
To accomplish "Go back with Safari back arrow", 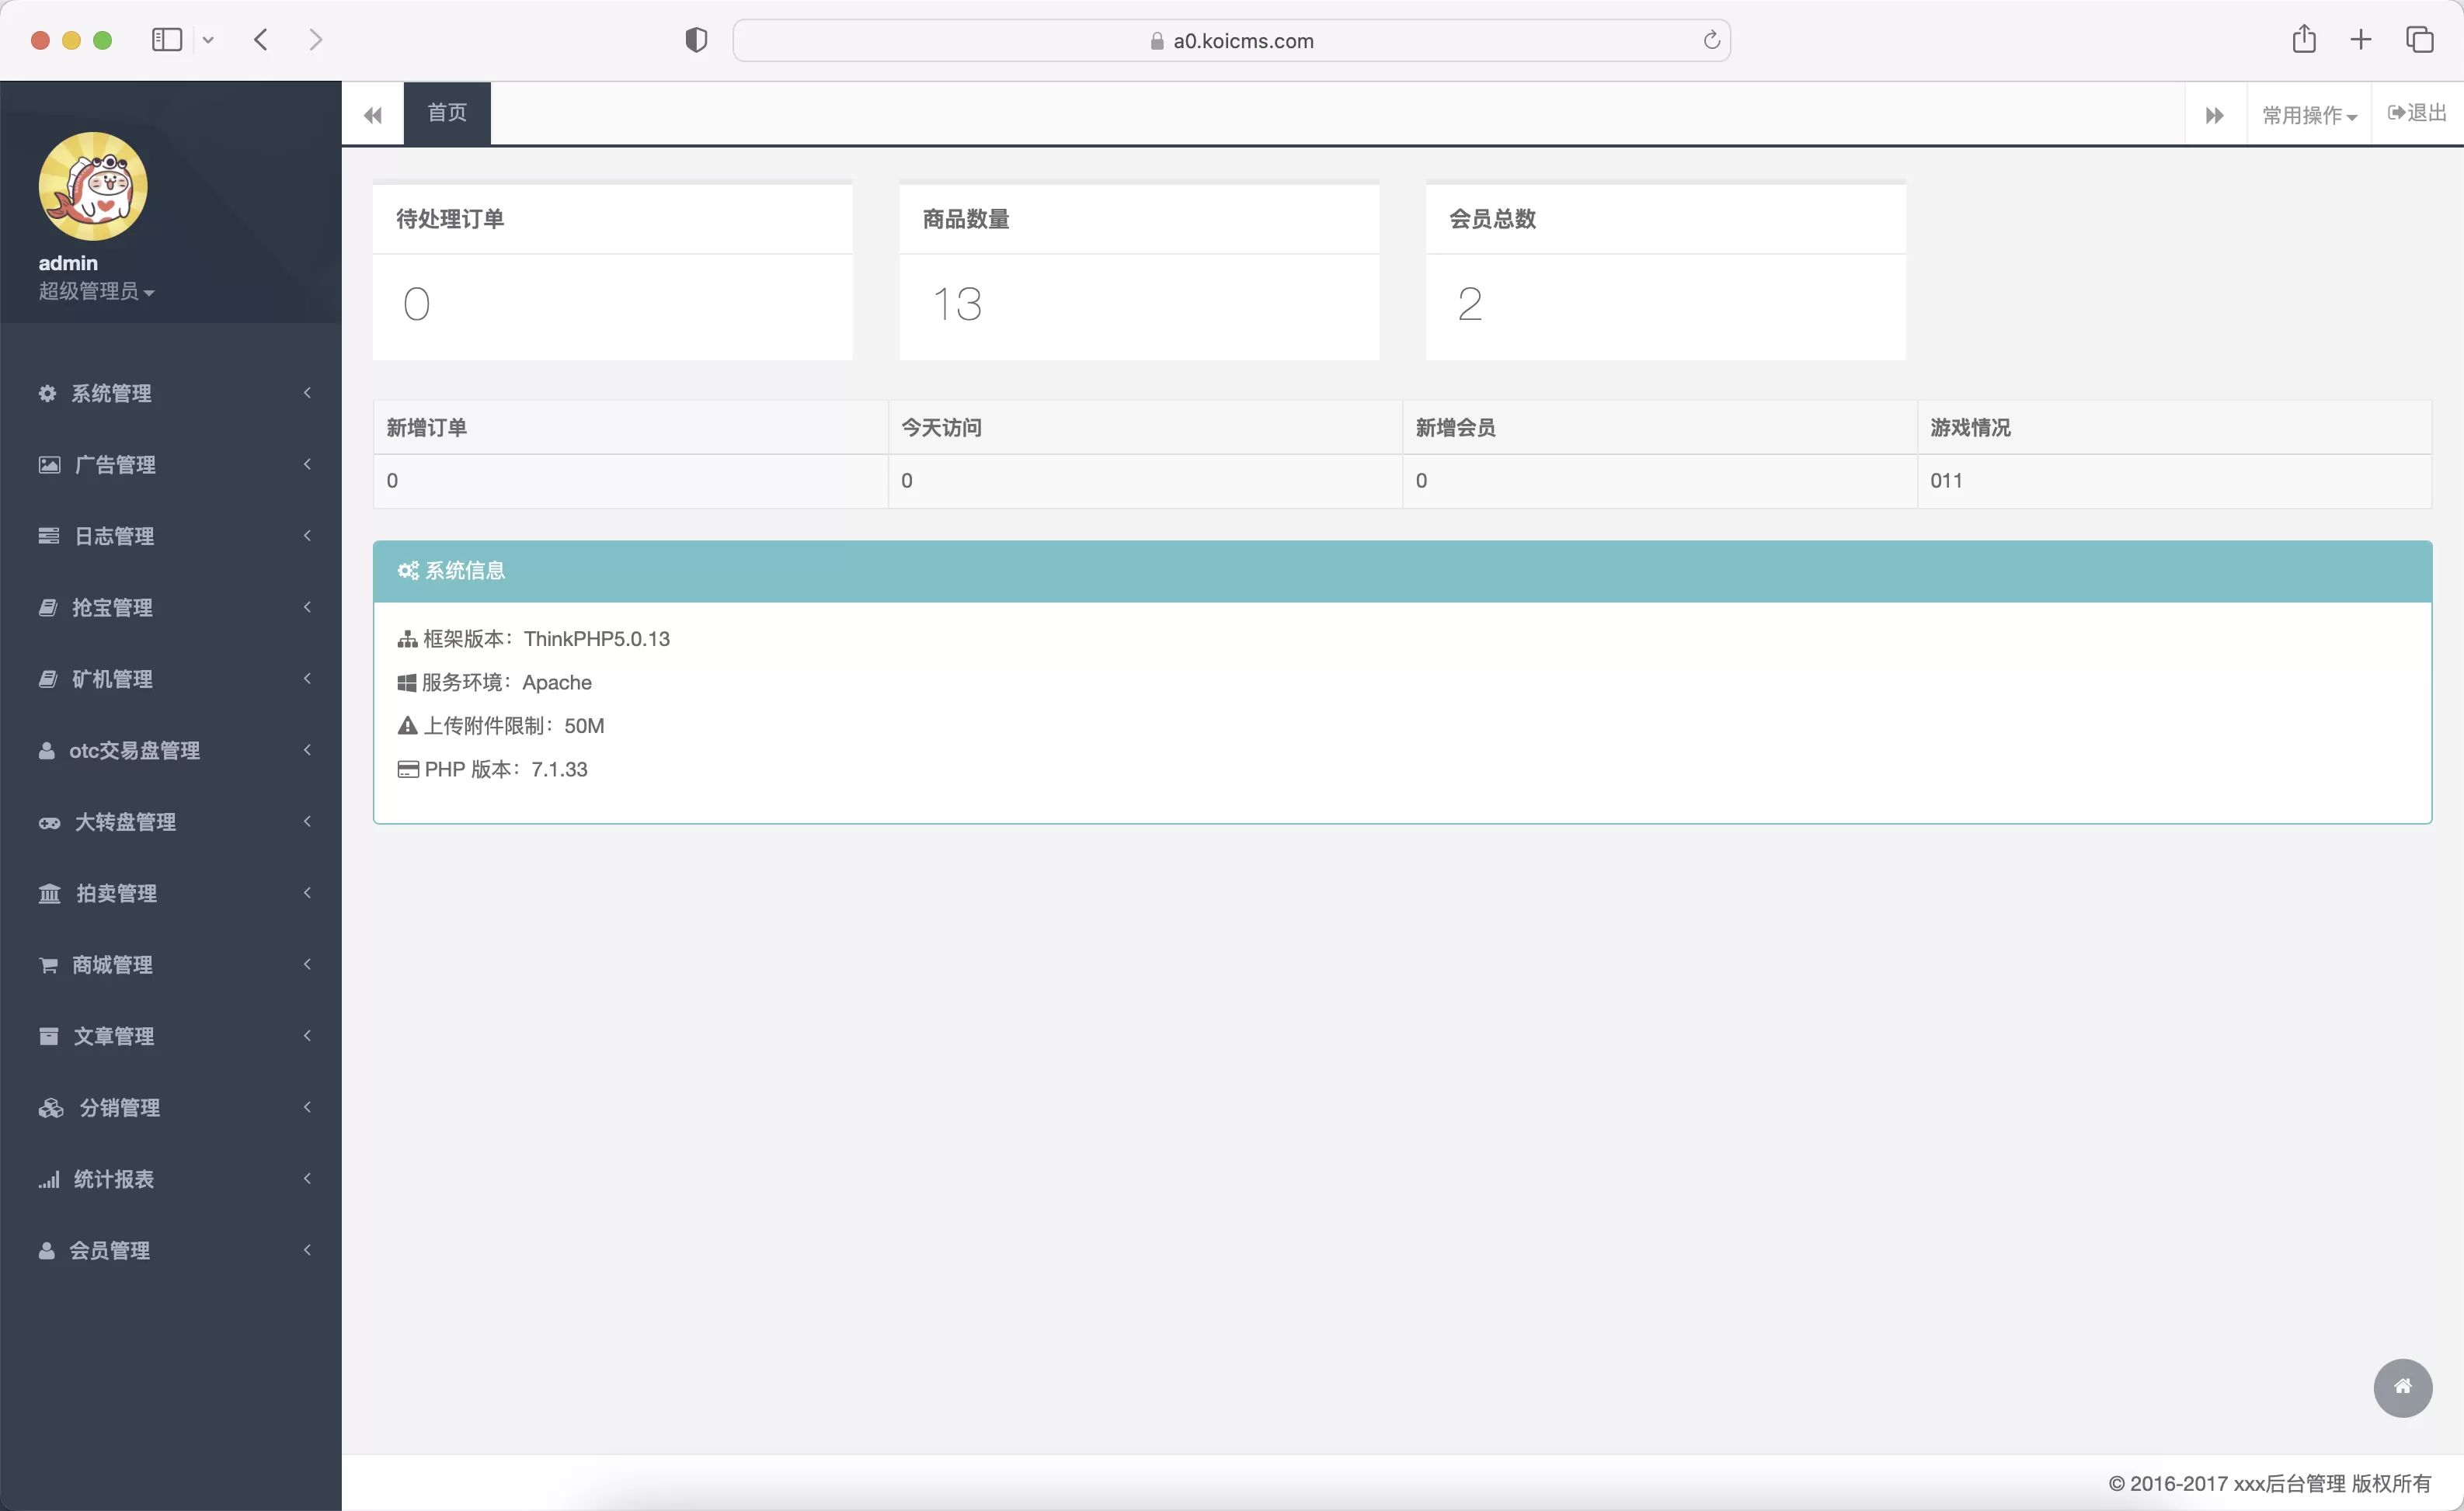I will pyautogui.click(x=261, y=40).
